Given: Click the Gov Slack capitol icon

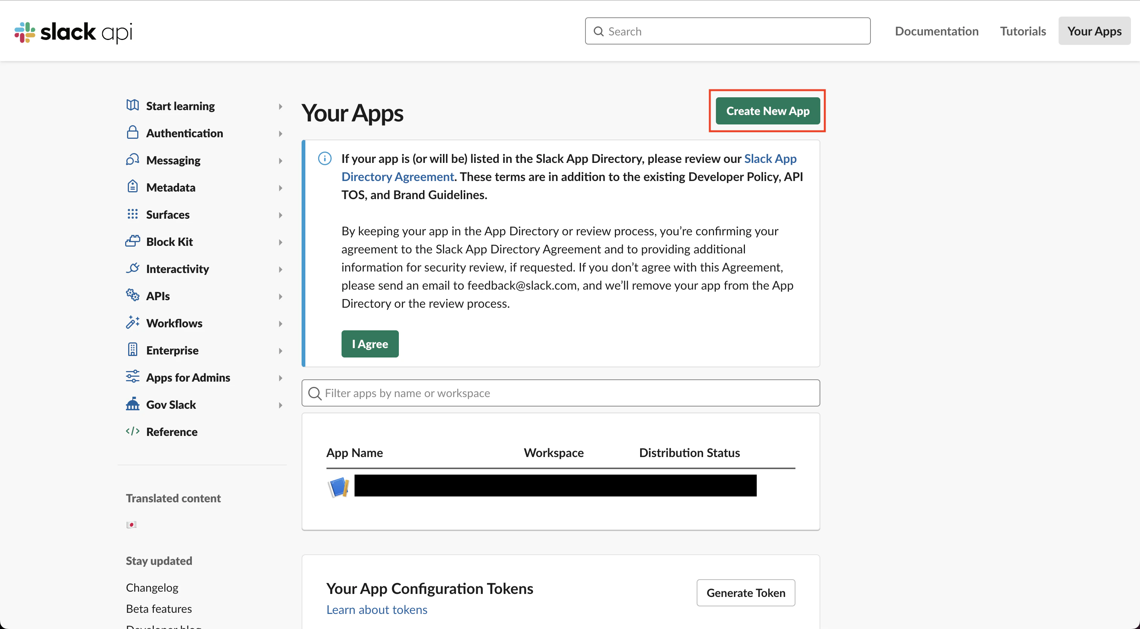Looking at the screenshot, I should click(132, 404).
